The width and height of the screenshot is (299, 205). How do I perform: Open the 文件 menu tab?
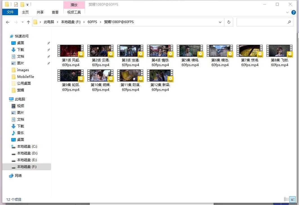tap(10, 12)
